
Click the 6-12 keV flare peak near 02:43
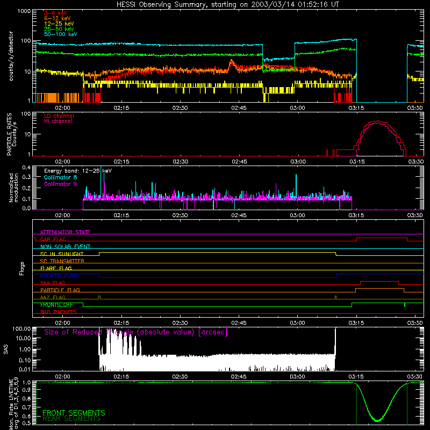click(x=232, y=61)
